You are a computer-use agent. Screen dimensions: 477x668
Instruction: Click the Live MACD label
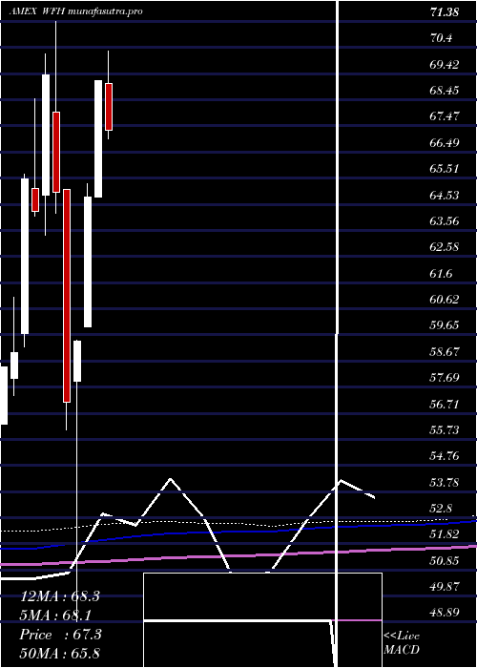(402, 643)
